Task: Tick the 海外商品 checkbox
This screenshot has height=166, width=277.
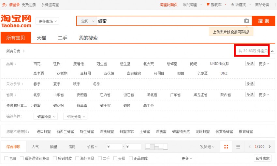Action: (77, 158)
